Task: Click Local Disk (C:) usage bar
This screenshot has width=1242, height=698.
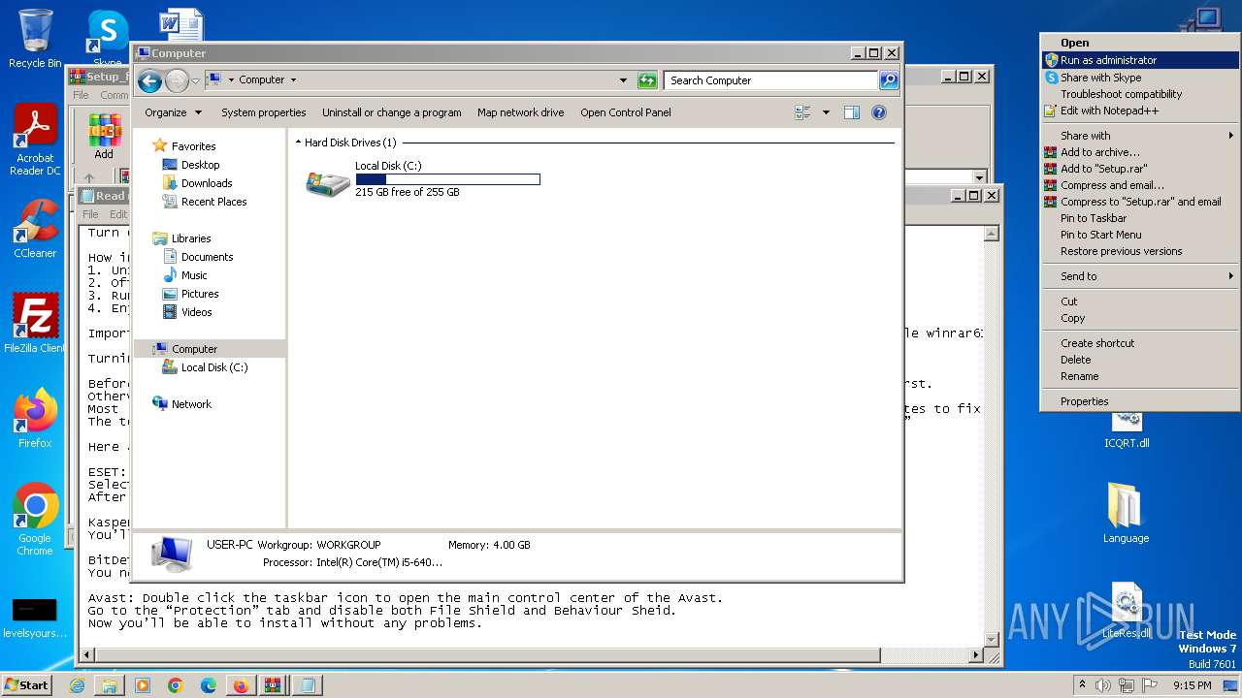Action: point(447,179)
